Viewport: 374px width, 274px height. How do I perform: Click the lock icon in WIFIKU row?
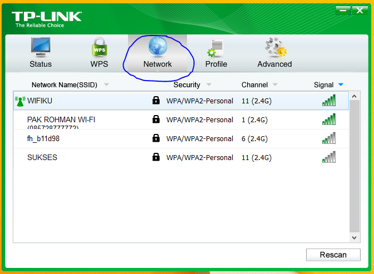pos(156,100)
